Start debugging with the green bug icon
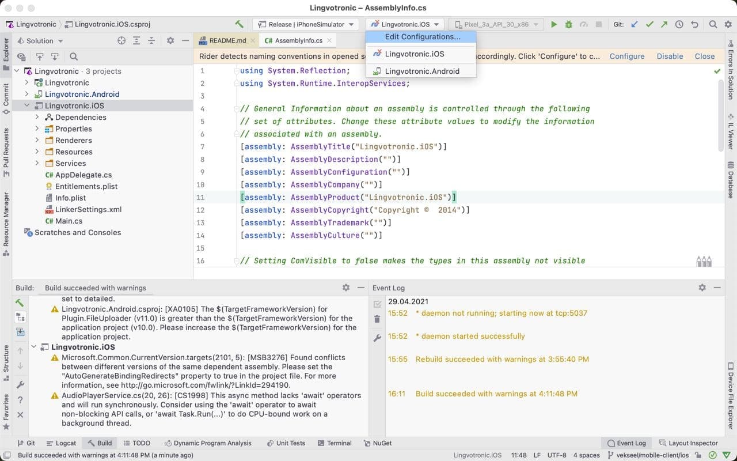This screenshot has height=461, width=737. (569, 24)
